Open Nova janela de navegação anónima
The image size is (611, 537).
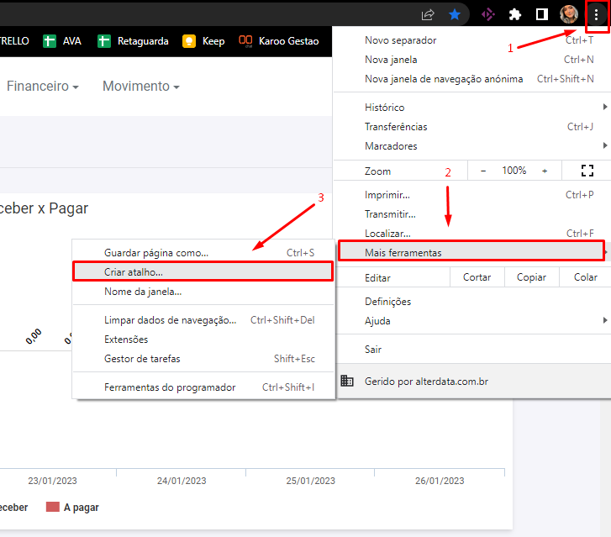pos(471,79)
